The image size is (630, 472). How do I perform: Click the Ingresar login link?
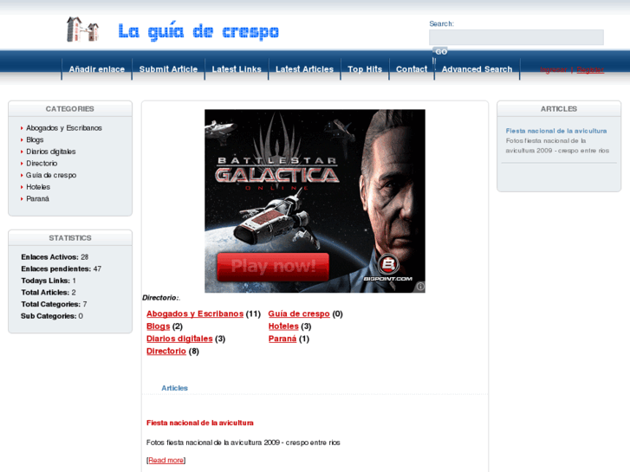[553, 70]
